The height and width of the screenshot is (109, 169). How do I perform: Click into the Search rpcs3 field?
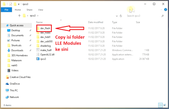(143, 16)
